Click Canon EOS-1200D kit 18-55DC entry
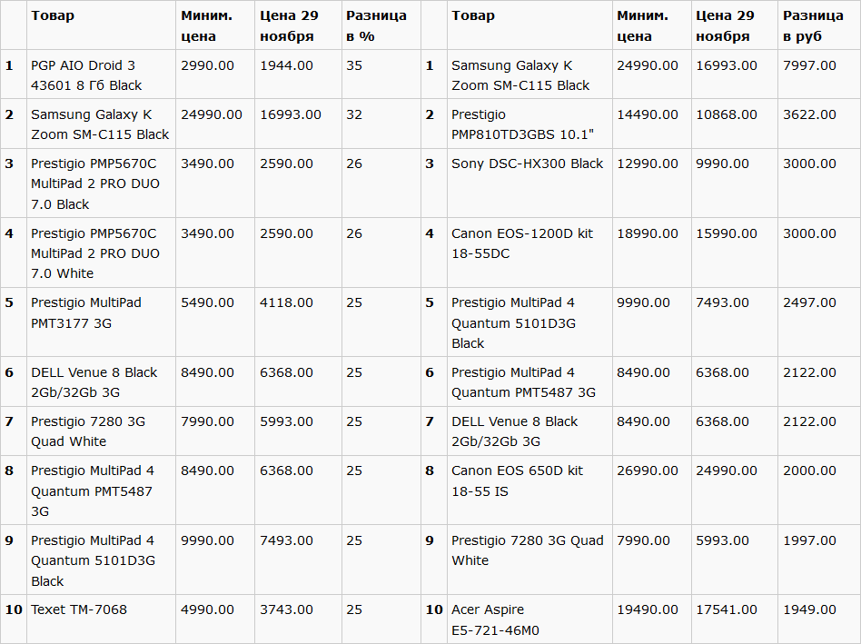Screen dimensions: 861x644 pyautogui.click(x=521, y=243)
